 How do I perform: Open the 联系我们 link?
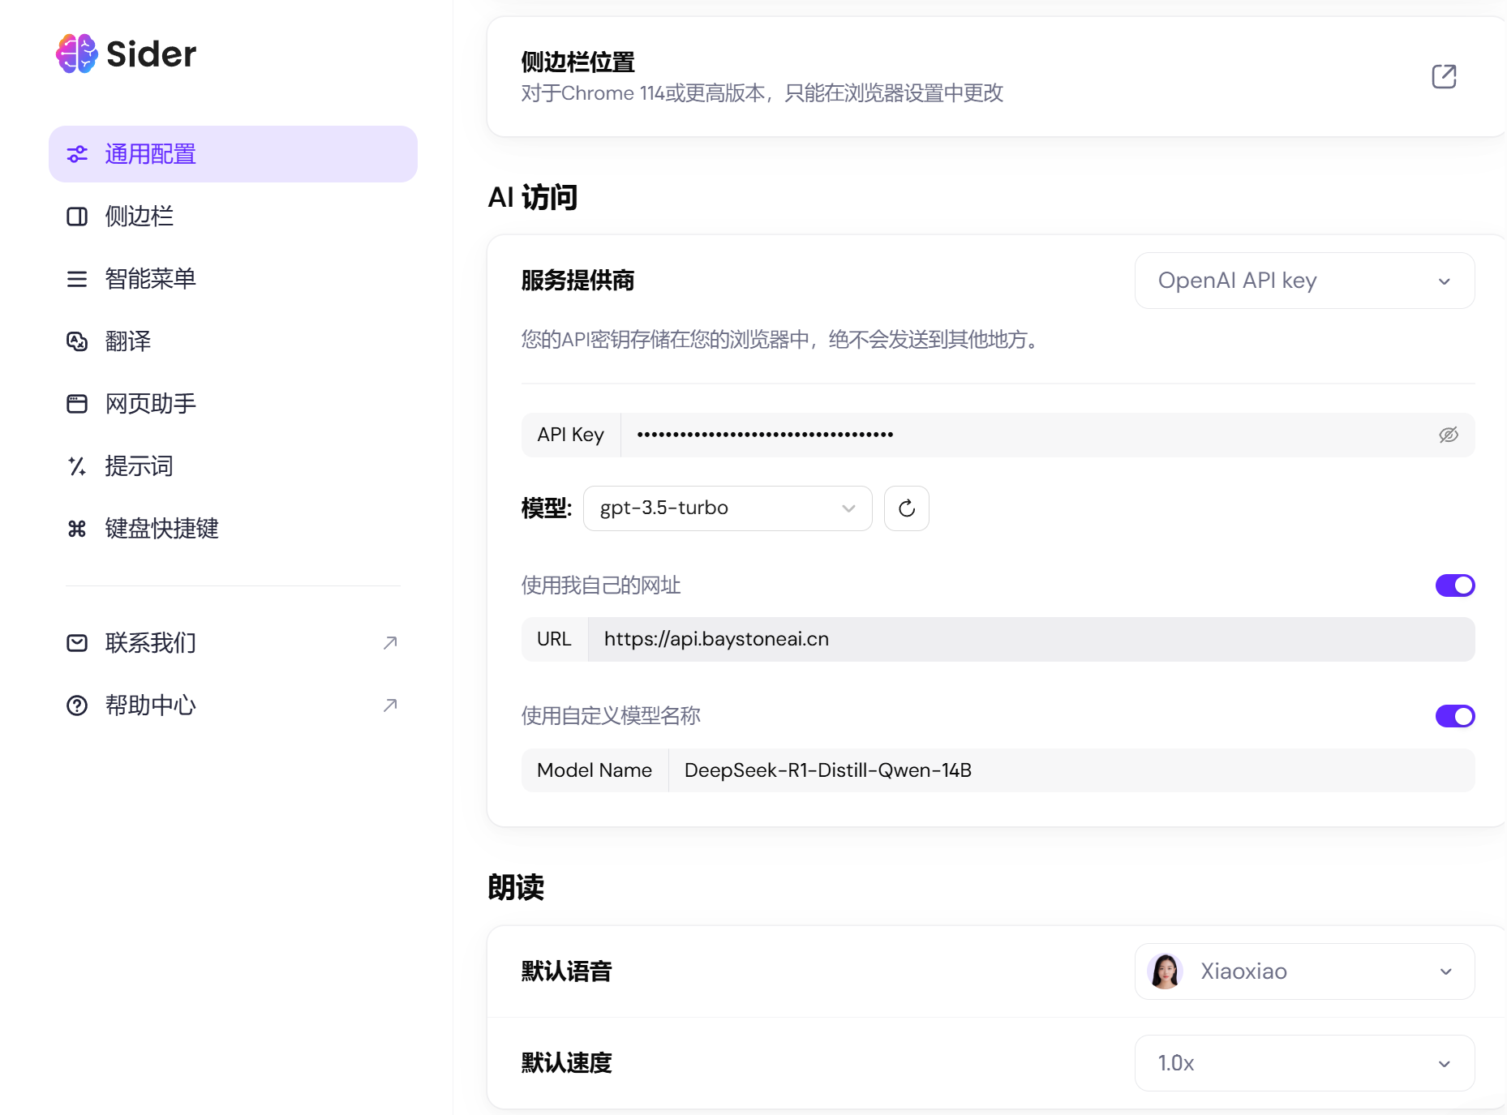click(233, 643)
